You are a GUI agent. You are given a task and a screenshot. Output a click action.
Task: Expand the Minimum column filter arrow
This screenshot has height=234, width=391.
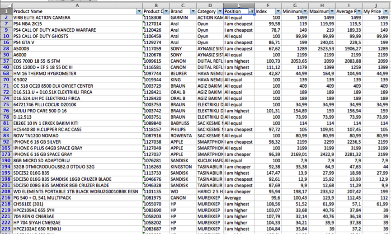tap(305, 11)
